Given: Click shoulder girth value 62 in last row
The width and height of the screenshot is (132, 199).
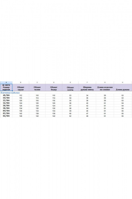Looking at the screenshot, I should (x=70, y=116).
